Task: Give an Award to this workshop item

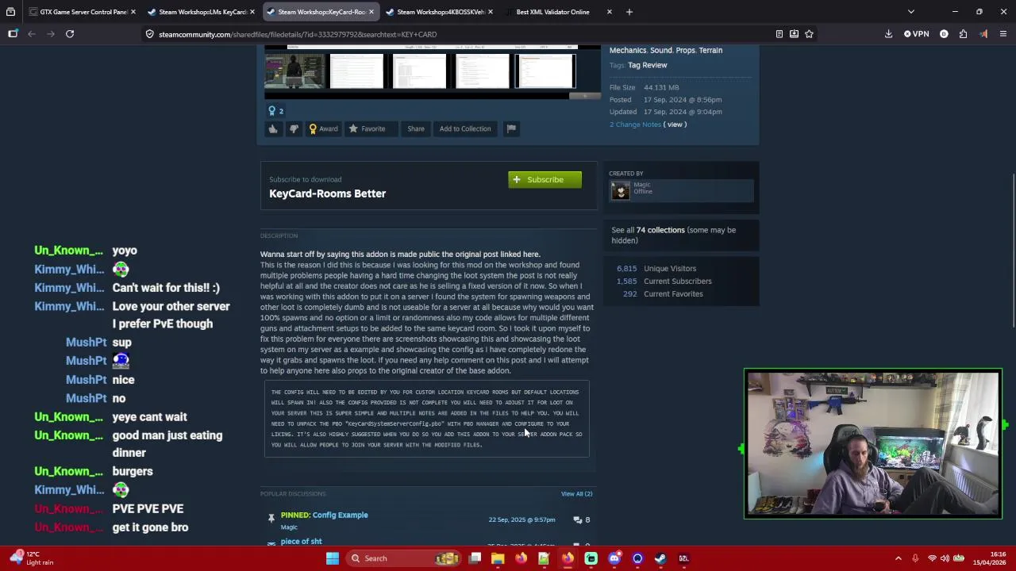Action: coord(323,128)
